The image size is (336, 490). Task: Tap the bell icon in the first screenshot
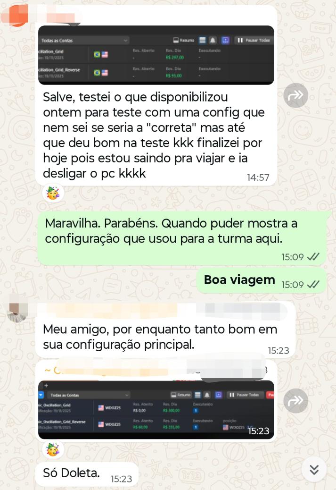[213, 40]
